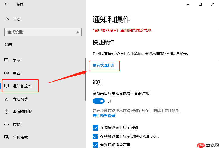
Task: Click the 你可以直接在操作中心中添加 description text
Action: (x=141, y=54)
